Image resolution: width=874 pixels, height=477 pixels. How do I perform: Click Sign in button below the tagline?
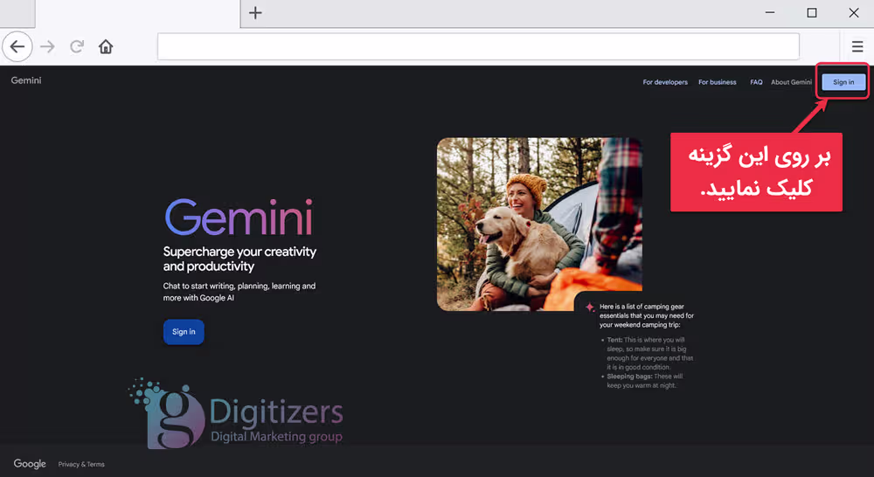click(184, 332)
